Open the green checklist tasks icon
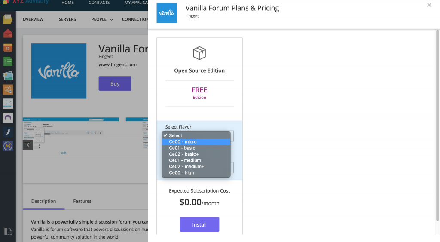The image size is (440, 242). coord(8,61)
